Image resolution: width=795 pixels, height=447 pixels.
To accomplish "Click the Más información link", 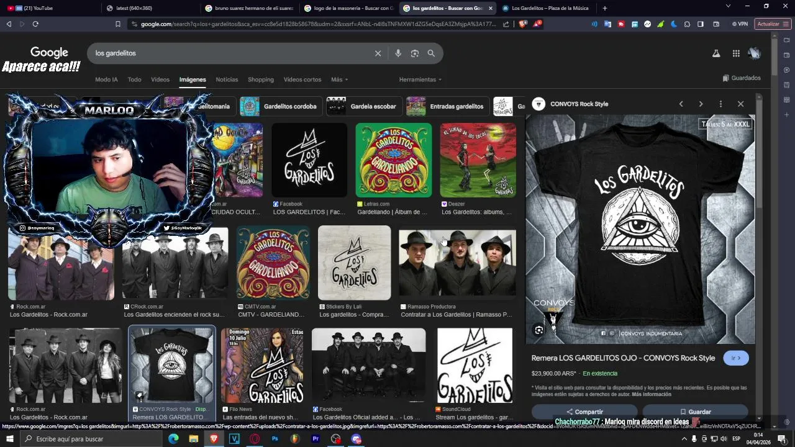I will point(652,394).
